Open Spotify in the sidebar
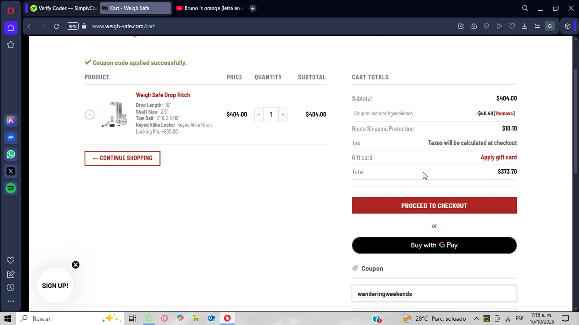This screenshot has width=579, height=325. [x=11, y=188]
